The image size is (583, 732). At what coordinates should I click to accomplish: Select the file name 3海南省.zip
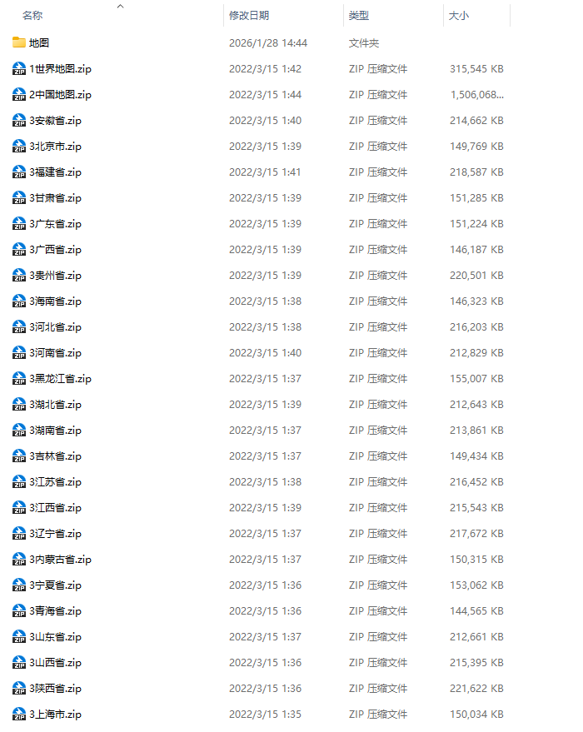click(55, 301)
